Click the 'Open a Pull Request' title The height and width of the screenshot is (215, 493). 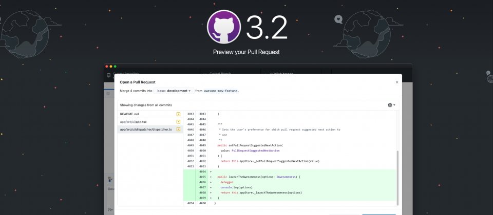(138, 82)
